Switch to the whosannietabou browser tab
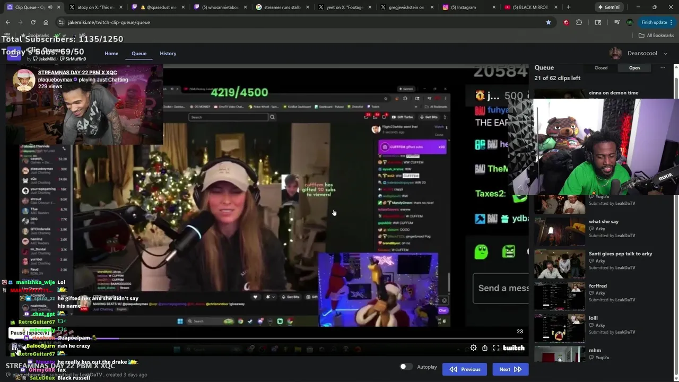679x382 pixels. 221,7
